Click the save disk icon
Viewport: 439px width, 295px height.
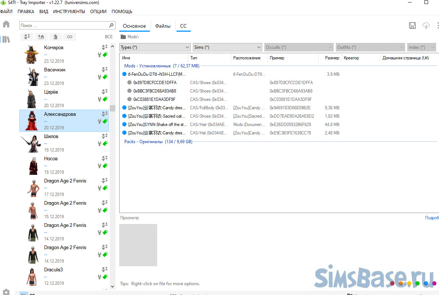(412, 25)
